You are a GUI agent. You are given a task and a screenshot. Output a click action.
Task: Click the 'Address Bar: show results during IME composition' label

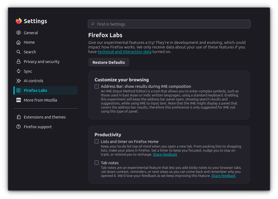146,86
